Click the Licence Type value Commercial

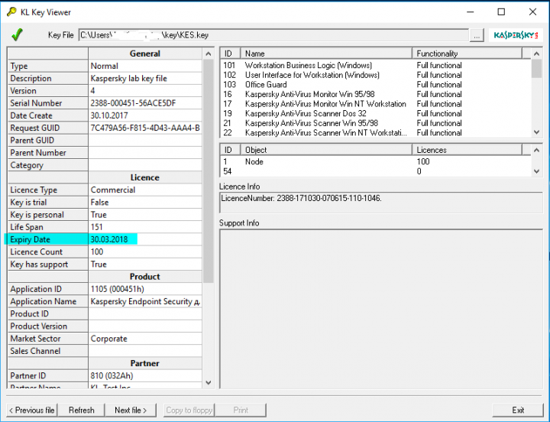145,190
